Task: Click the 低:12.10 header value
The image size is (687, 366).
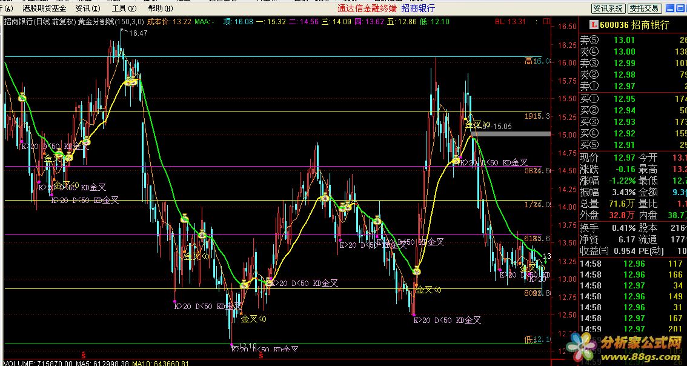Action: 434,21
